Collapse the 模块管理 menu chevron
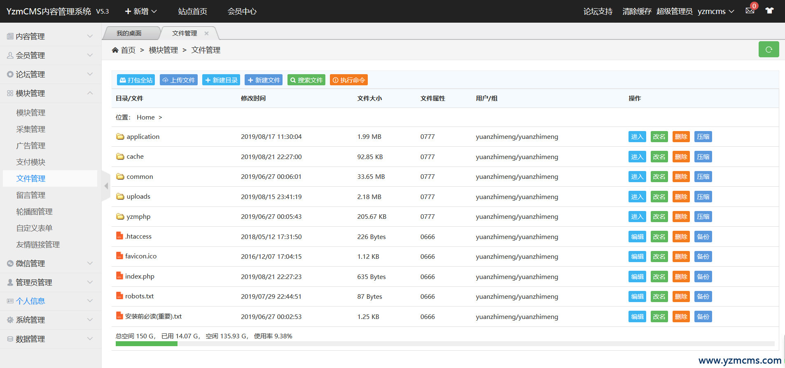Screen dimensions: 785x368 (x=90, y=93)
